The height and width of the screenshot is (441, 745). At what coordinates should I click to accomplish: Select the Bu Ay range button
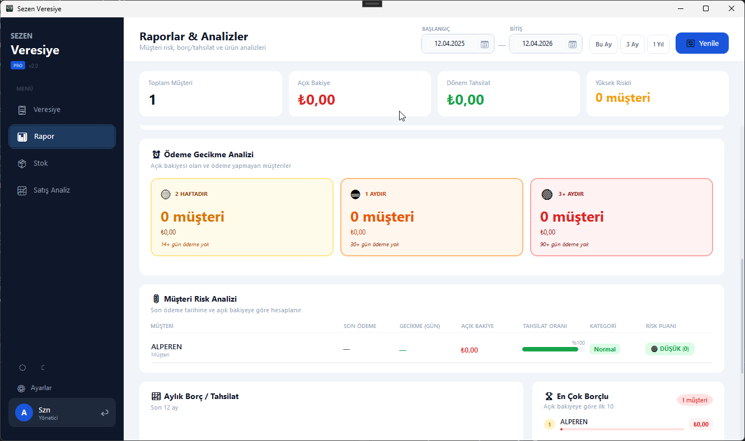click(603, 44)
